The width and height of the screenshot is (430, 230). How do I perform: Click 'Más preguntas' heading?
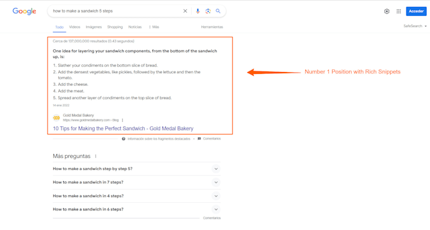pos(71,156)
